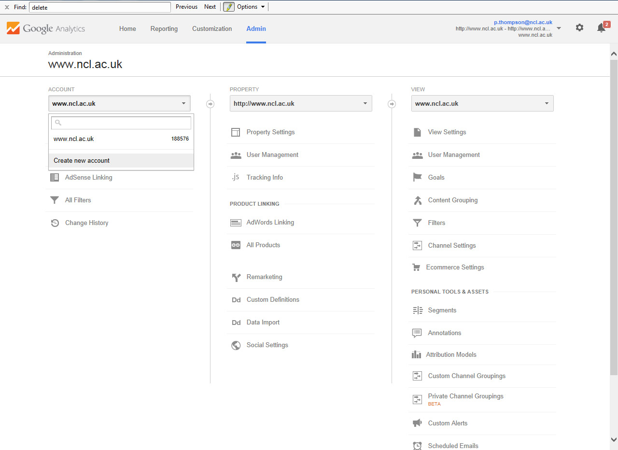Click the Next find result button

pyautogui.click(x=210, y=7)
